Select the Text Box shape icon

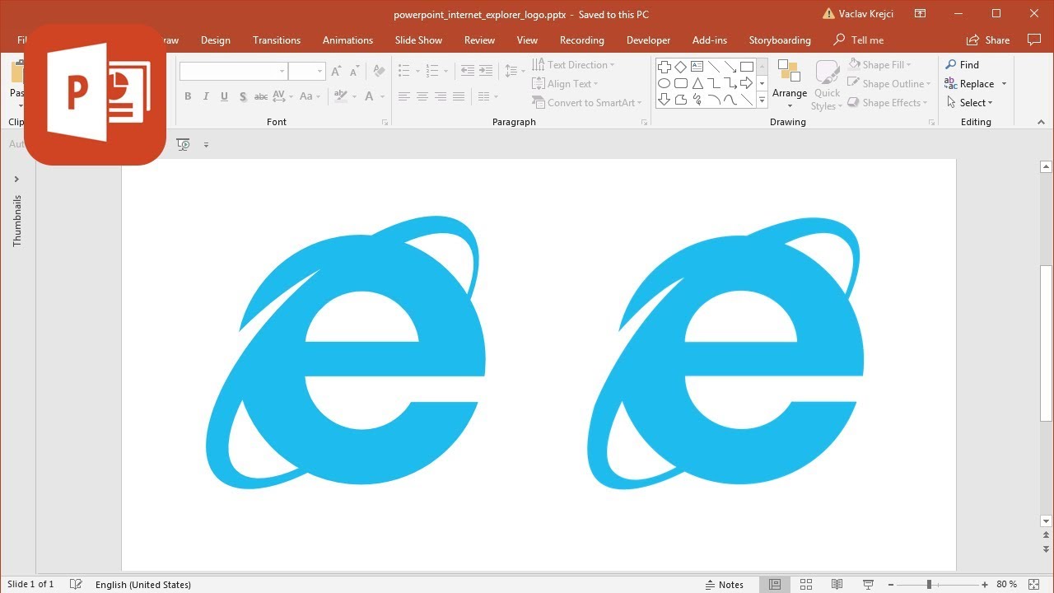click(x=697, y=67)
